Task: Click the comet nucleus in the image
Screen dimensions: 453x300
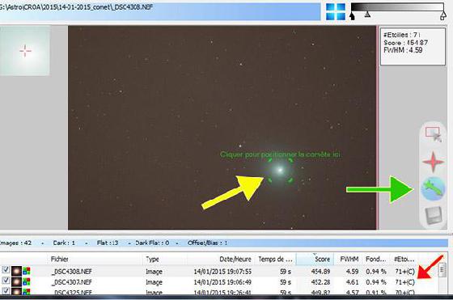Action: point(280,170)
